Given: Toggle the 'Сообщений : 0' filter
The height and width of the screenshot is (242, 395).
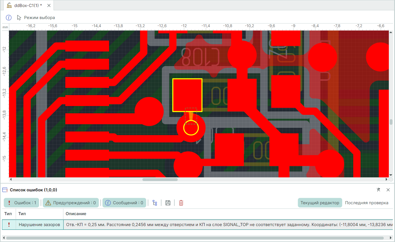Looking at the screenshot, I should click(x=124, y=203).
